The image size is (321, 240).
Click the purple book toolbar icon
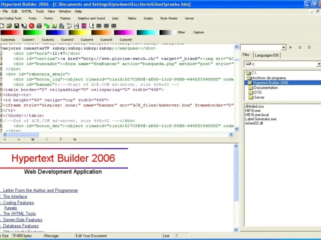[x=84, y=26]
